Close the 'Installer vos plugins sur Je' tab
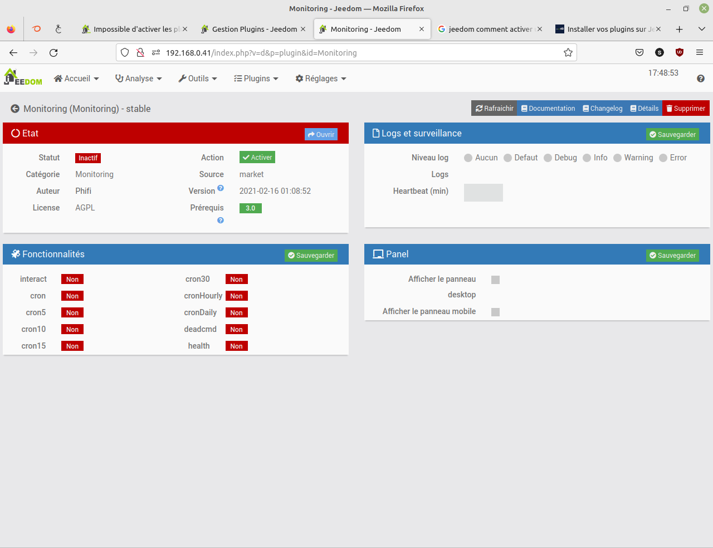Viewport: 713px width, 548px height. 658,29
